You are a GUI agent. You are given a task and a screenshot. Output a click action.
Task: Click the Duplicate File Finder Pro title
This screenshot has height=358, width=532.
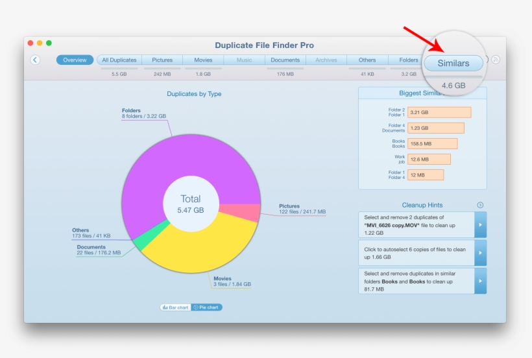(x=264, y=45)
